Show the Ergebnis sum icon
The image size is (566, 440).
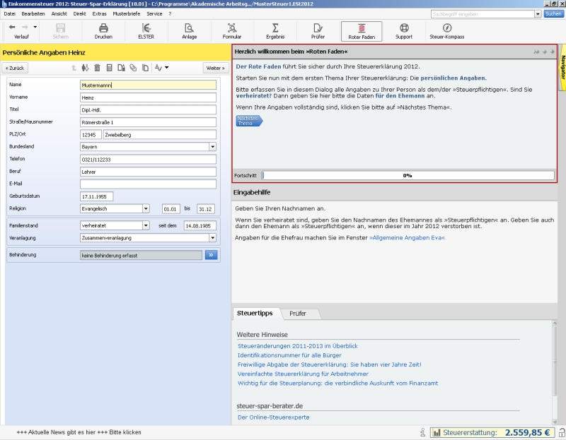point(275,28)
